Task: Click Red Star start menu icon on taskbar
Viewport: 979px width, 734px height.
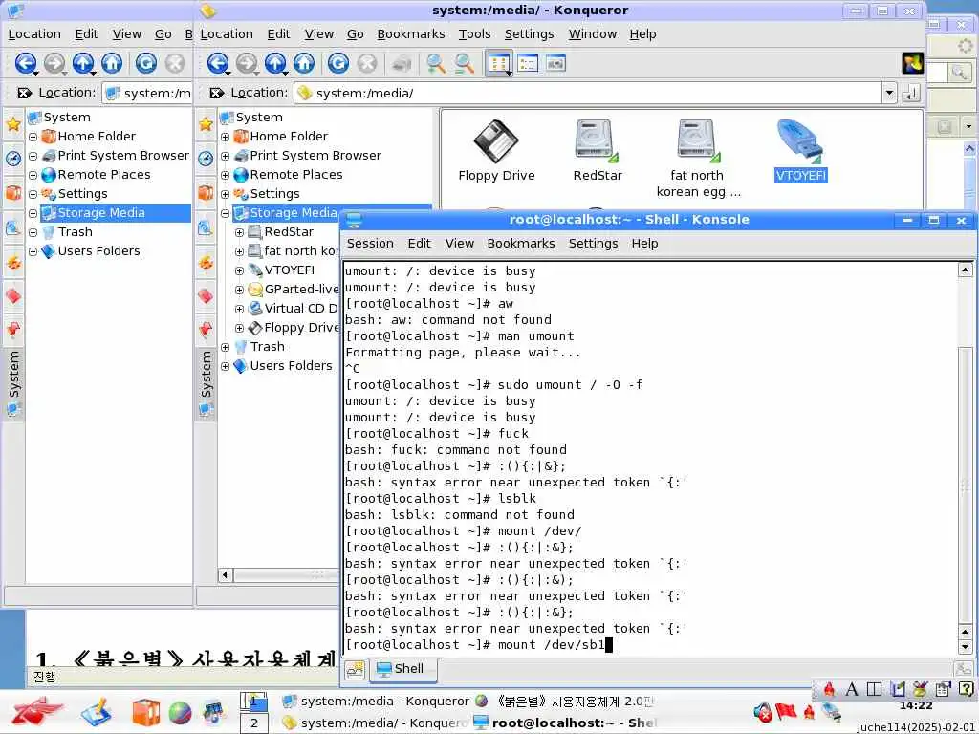Action: coord(37,713)
